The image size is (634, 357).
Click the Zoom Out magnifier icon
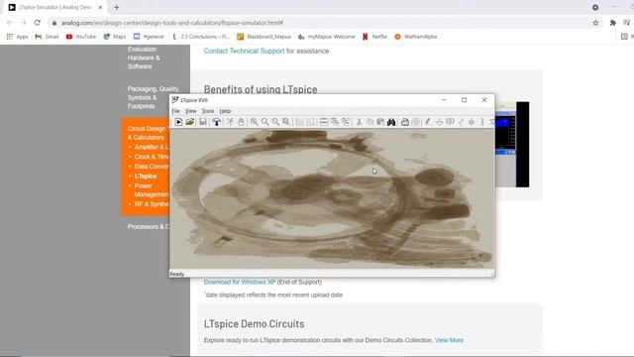(x=275, y=122)
